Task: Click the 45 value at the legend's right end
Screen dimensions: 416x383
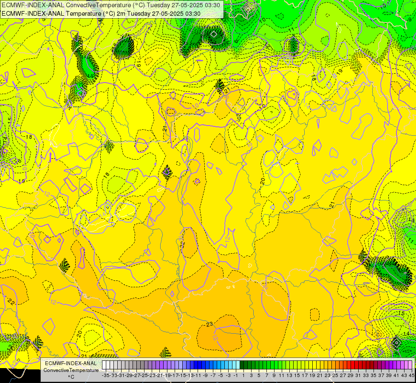Action: pyautogui.click(x=411, y=375)
